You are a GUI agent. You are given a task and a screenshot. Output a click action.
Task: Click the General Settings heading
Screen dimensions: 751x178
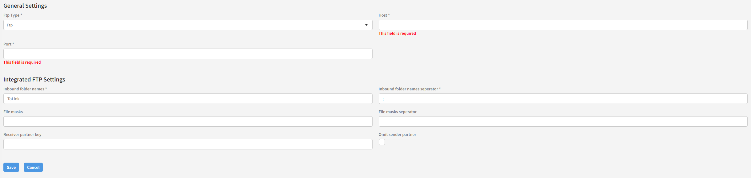[x=25, y=6]
